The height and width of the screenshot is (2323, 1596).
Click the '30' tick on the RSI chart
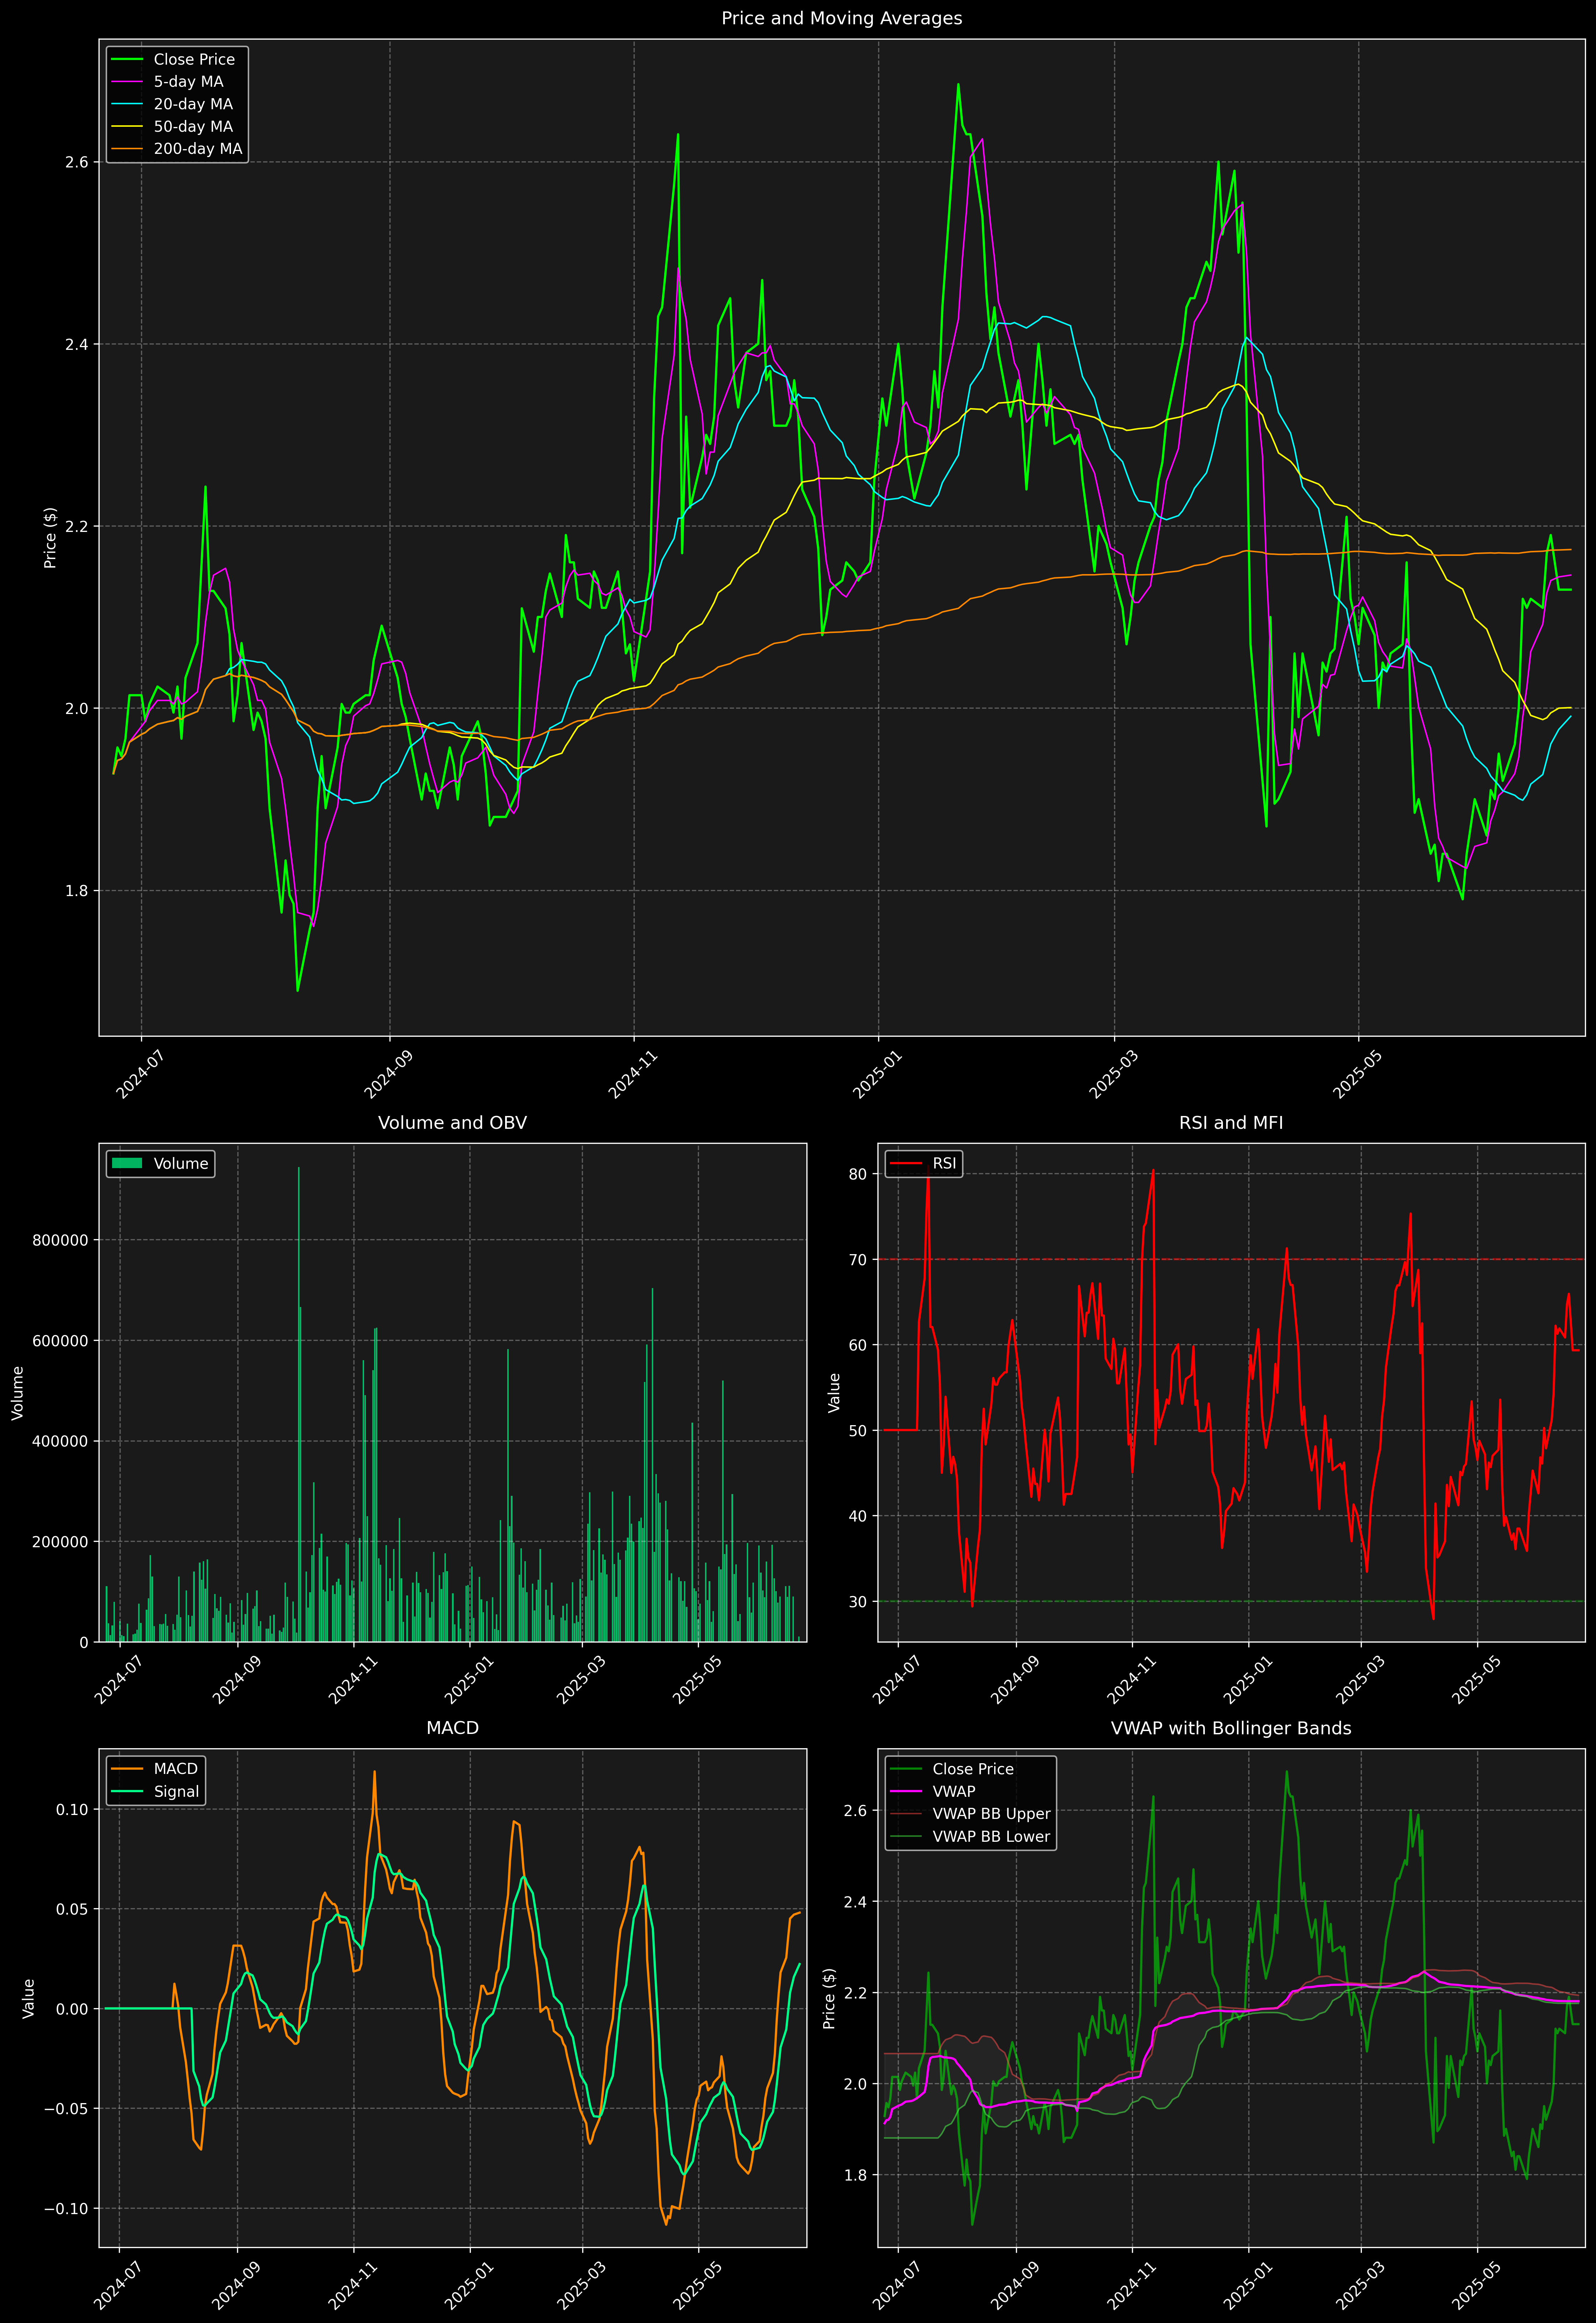point(858,1602)
